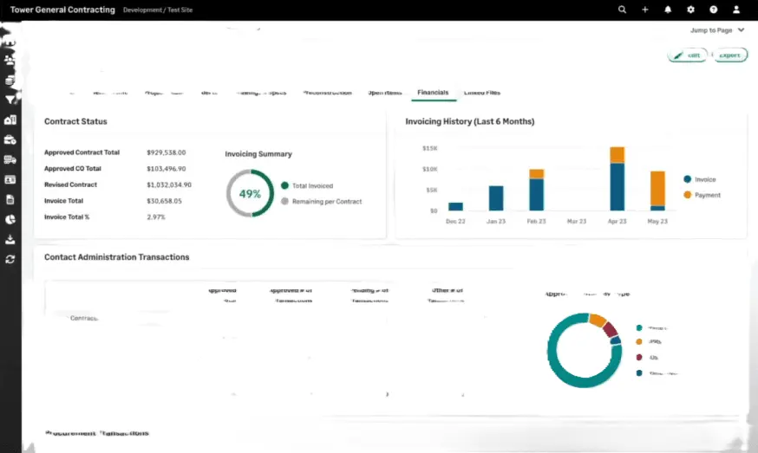
Task: Open the pie chart reports sidebar icon
Action: coord(10,219)
